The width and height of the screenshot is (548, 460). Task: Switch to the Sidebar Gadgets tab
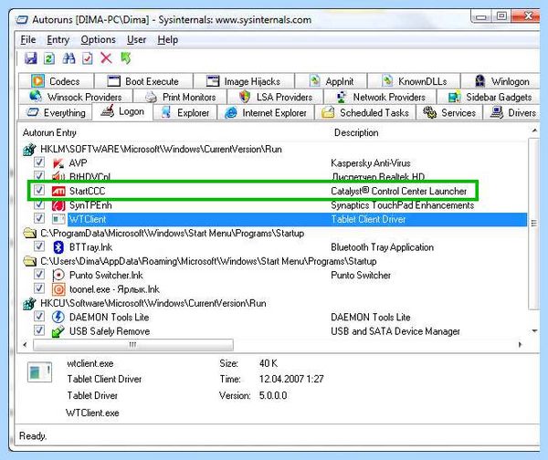489,97
